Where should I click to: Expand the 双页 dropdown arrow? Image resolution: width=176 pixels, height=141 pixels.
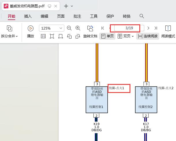133,36
